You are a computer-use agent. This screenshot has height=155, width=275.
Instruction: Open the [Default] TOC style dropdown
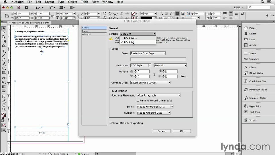point(170,65)
